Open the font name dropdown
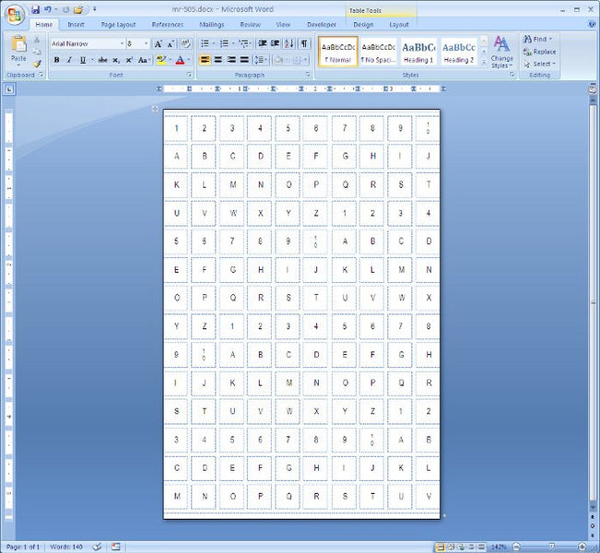 (121, 43)
